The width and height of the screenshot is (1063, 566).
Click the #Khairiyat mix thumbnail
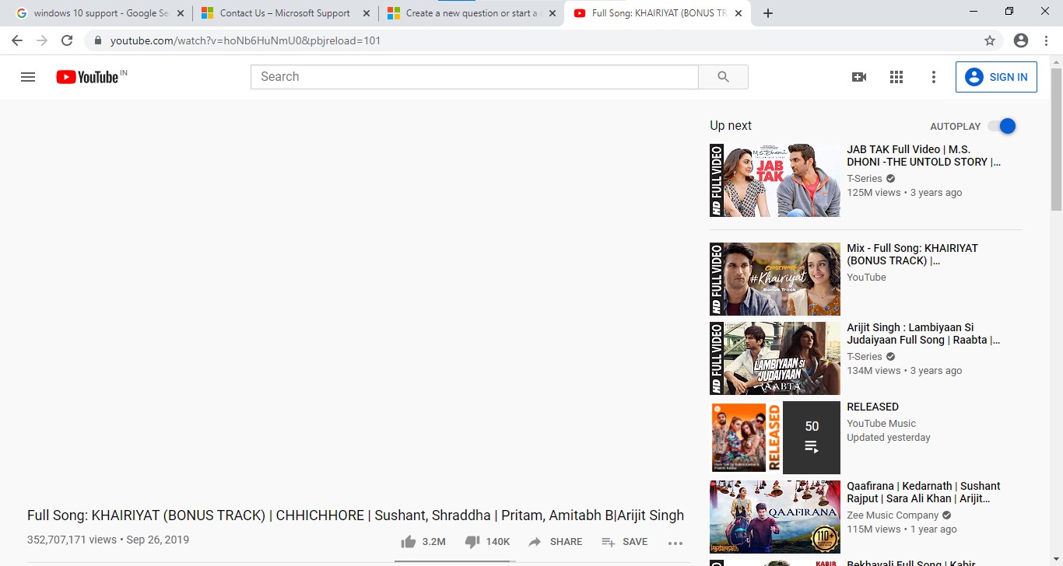coord(775,279)
